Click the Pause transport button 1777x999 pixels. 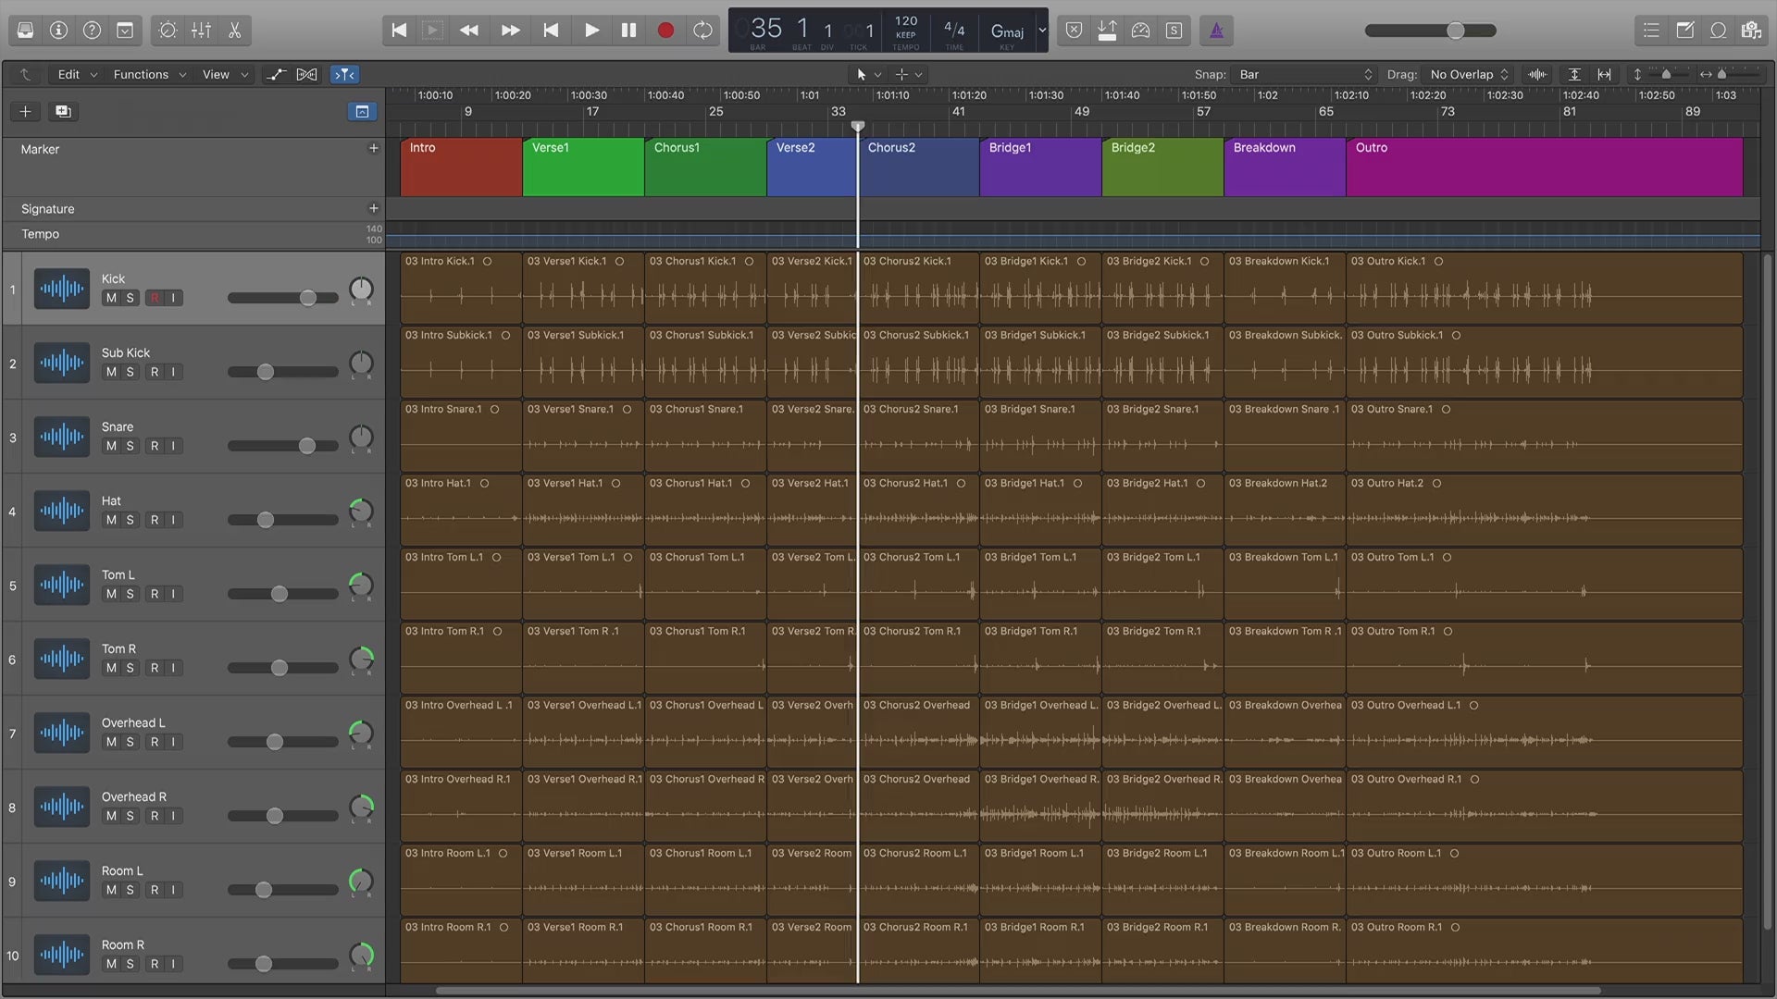[x=628, y=31]
